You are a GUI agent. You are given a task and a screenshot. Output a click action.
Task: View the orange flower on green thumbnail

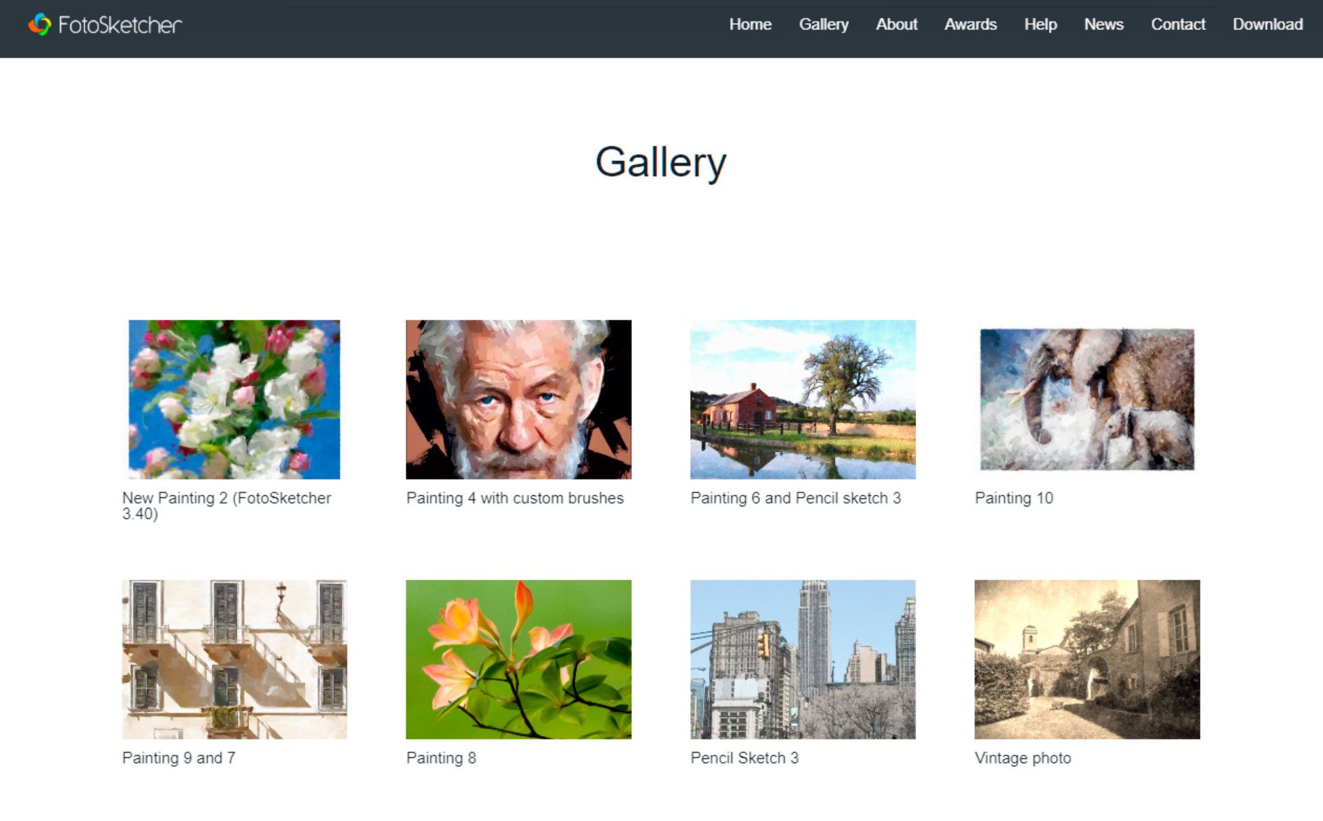518,659
